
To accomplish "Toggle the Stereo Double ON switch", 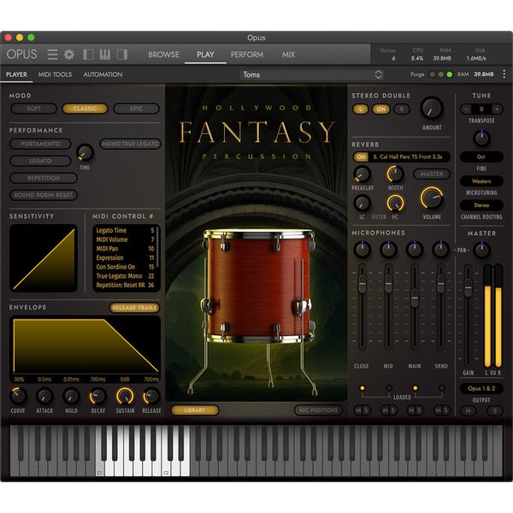I will (x=381, y=109).
